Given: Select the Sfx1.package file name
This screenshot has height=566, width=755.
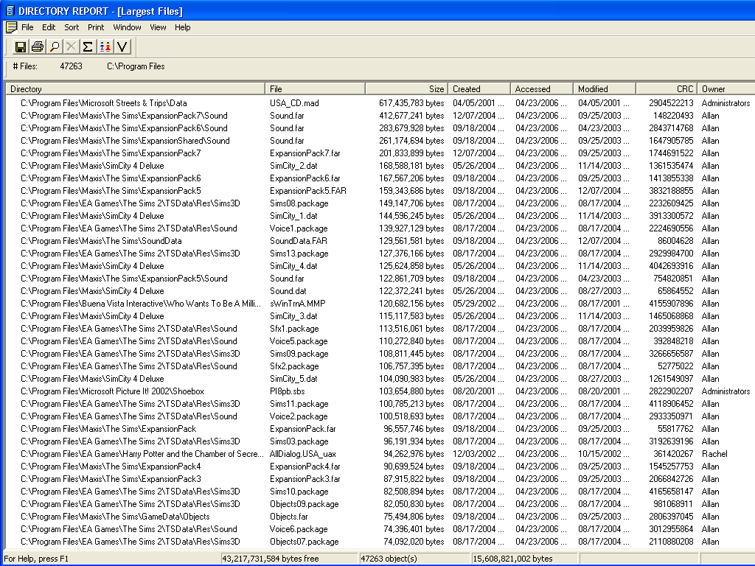Looking at the screenshot, I should point(294,328).
